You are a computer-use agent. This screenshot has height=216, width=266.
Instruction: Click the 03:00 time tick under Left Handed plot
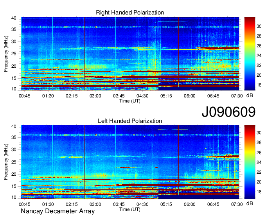coord(95,204)
